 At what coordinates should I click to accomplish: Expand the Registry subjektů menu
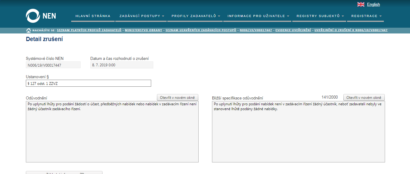click(320, 16)
